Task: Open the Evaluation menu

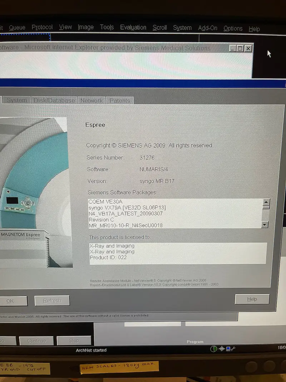Action: [133, 27]
